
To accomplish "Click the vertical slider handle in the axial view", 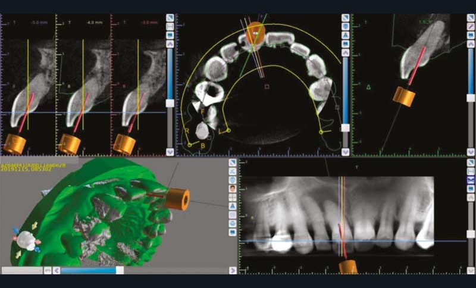I will tap(346, 127).
